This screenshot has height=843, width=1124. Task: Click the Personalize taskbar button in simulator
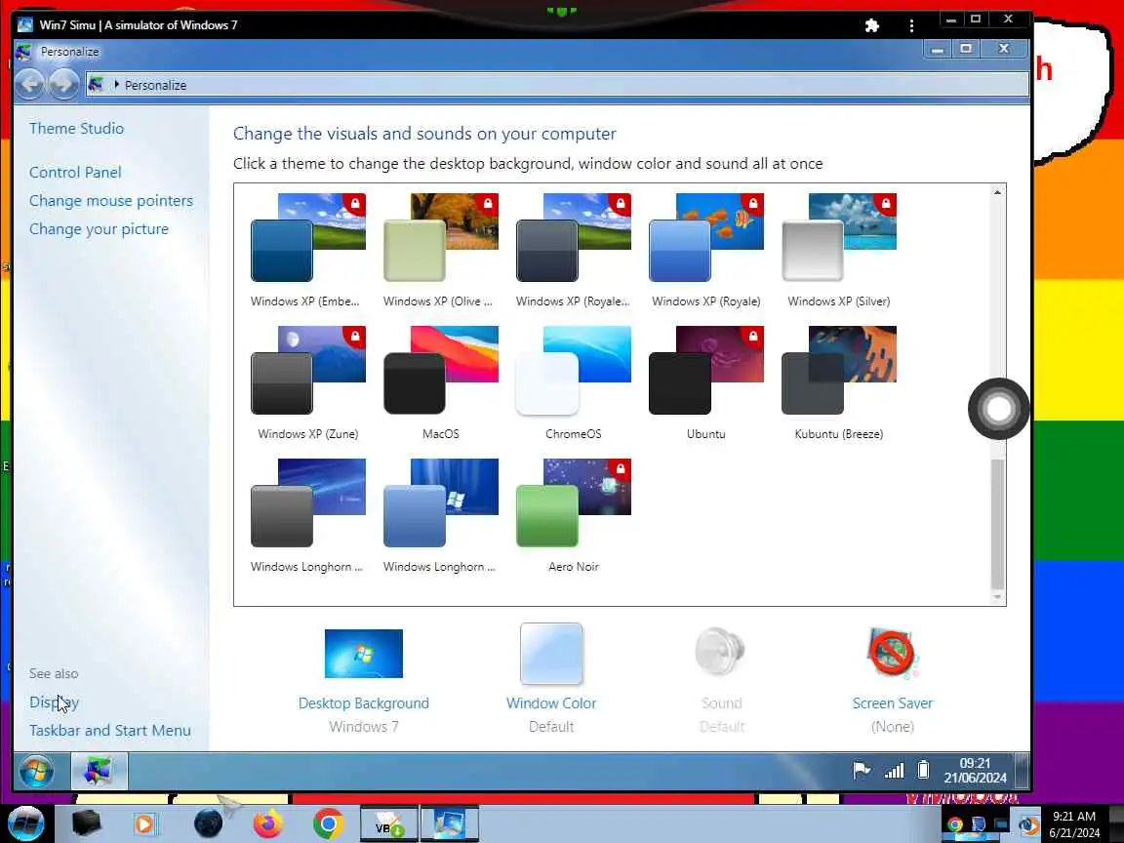pyautogui.click(x=99, y=772)
